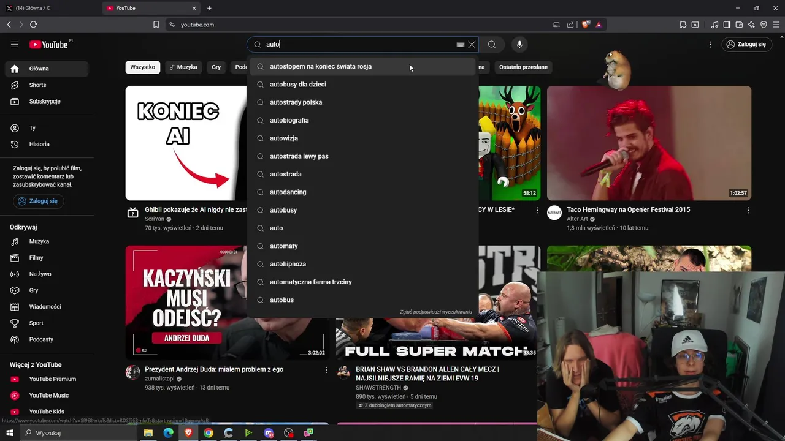This screenshot has height=441, width=785.
Task: Open the browser extensions puzzle icon
Action: (683, 24)
